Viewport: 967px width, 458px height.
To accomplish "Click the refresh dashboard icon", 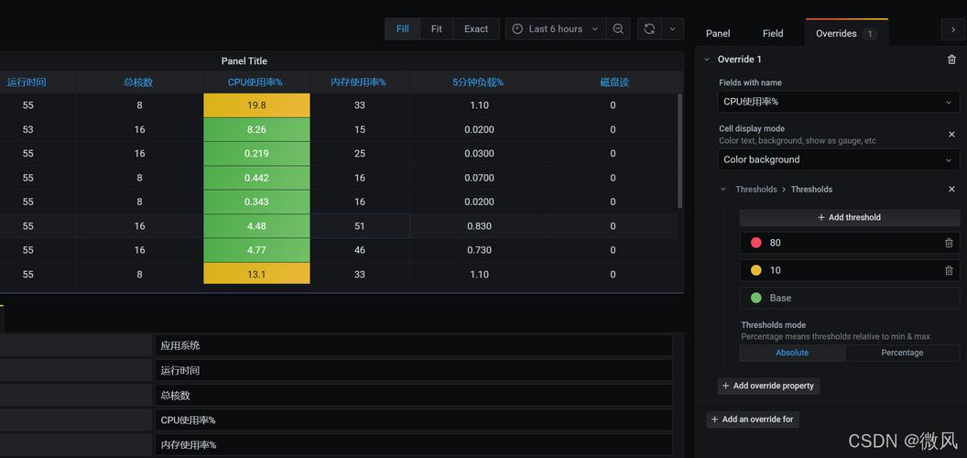I will click(649, 29).
